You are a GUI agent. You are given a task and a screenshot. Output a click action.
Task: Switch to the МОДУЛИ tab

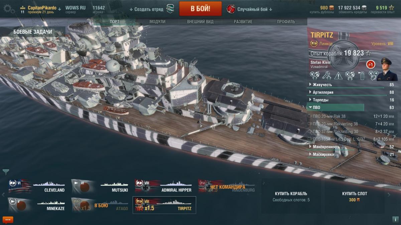(157, 22)
